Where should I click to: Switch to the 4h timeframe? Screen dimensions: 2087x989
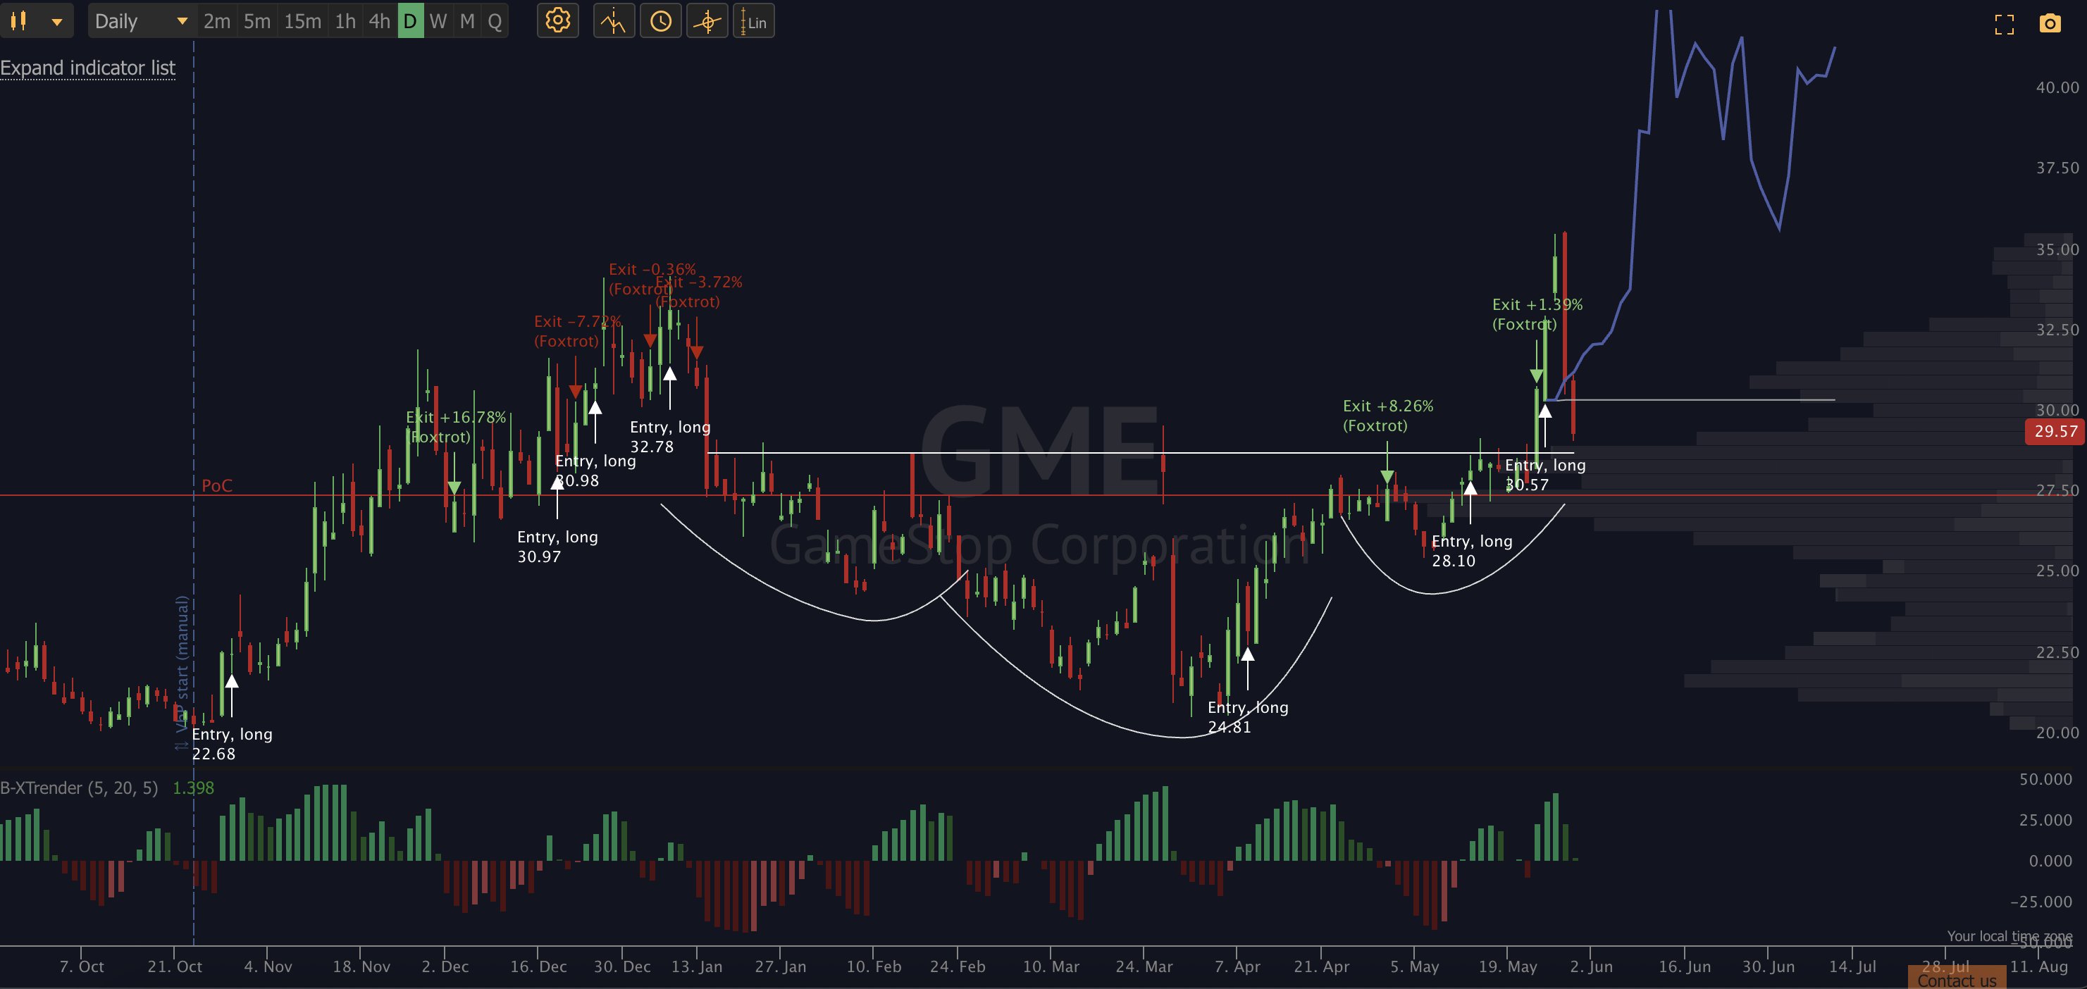[379, 21]
